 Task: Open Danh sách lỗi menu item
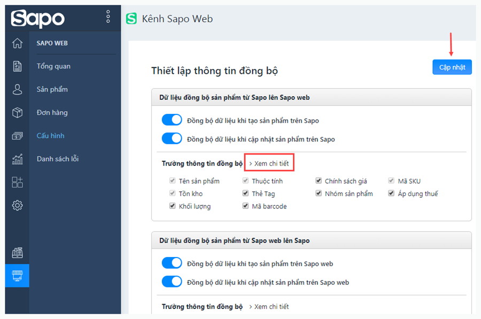click(58, 159)
